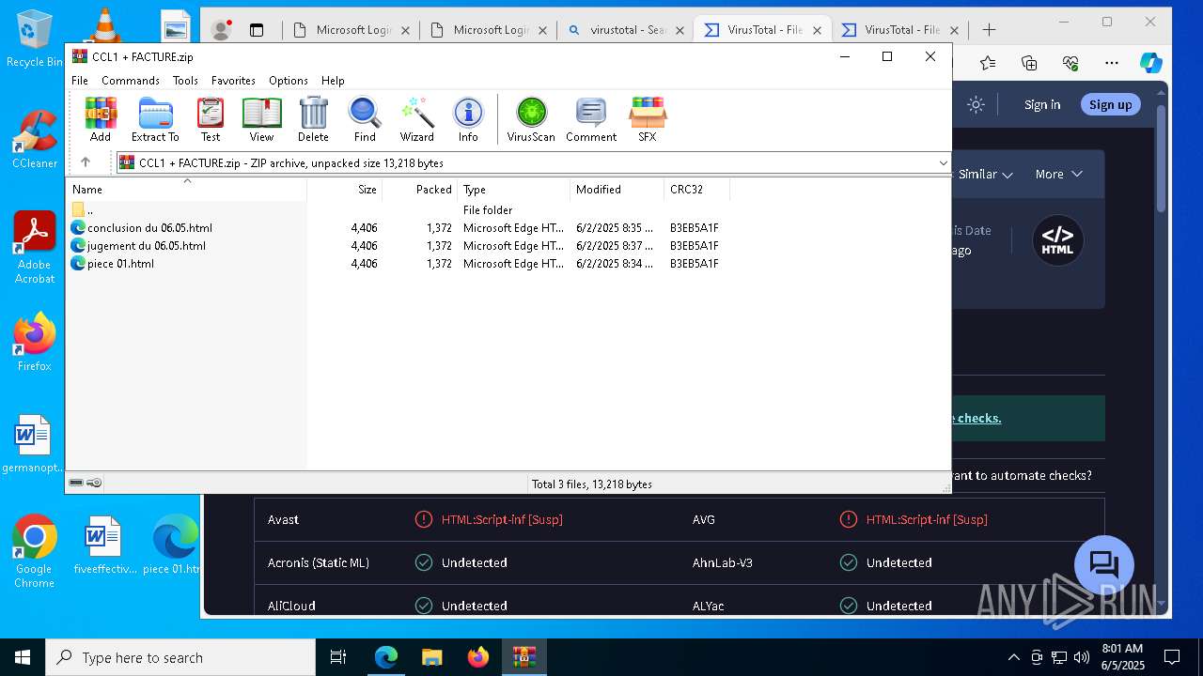Expand the More dropdown on VirusTotal
The height and width of the screenshot is (676, 1203).
[x=1058, y=174]
